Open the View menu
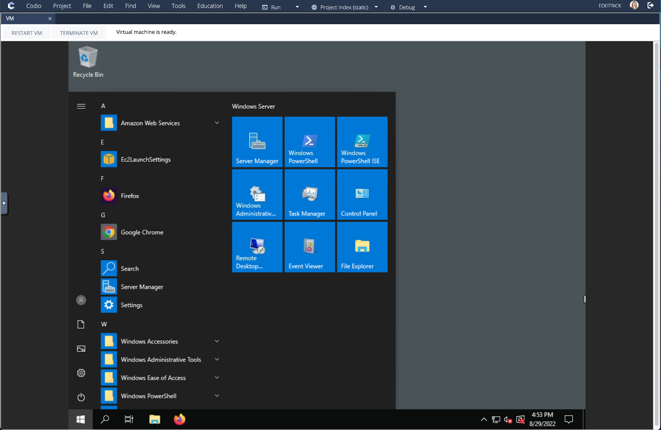Viewport: 661px width, 430px height. [x=154, y=6]
